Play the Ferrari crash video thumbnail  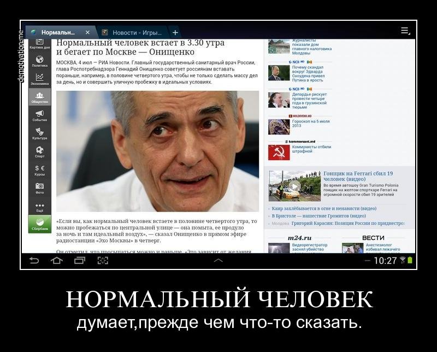pyautogui.click(x=294, y=186)
